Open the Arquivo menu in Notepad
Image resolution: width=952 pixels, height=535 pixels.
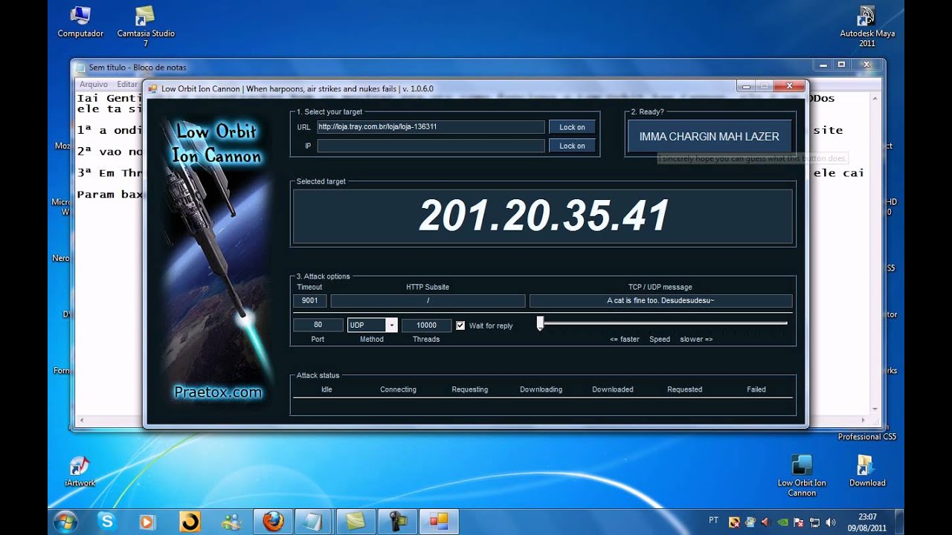tap(94, 85)
